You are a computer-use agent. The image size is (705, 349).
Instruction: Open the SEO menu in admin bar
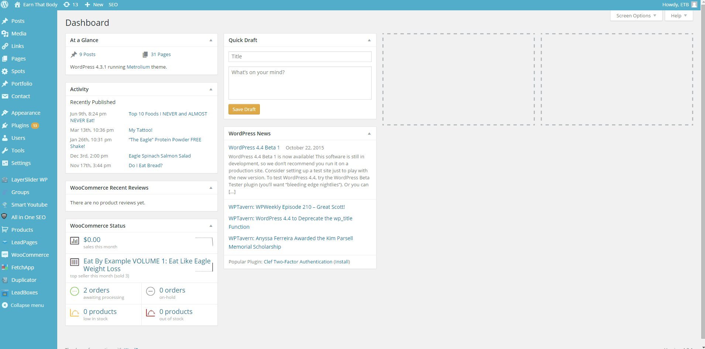(x=113, y=5)
